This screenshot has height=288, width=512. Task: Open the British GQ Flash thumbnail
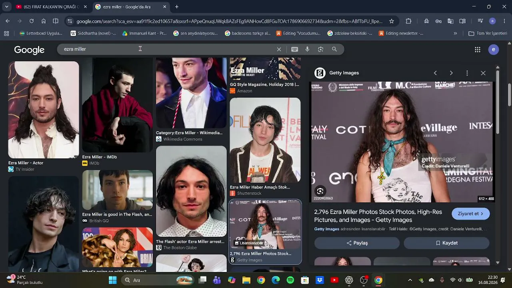click(x=118, y=190)
